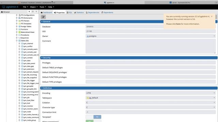
Task: Collapse the Security section
Action: [x=42, y=58]
